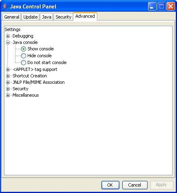The image size is (177, 193).
Task: Expand the Debugging tree node
Action: [8, 36]
